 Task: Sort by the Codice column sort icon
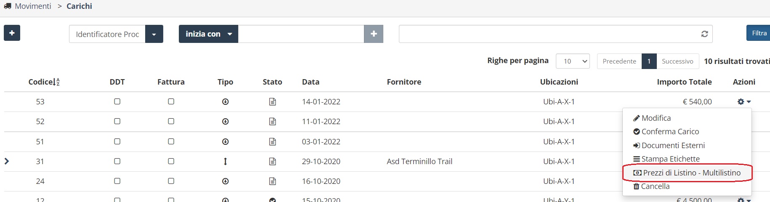tap(58, 82)
